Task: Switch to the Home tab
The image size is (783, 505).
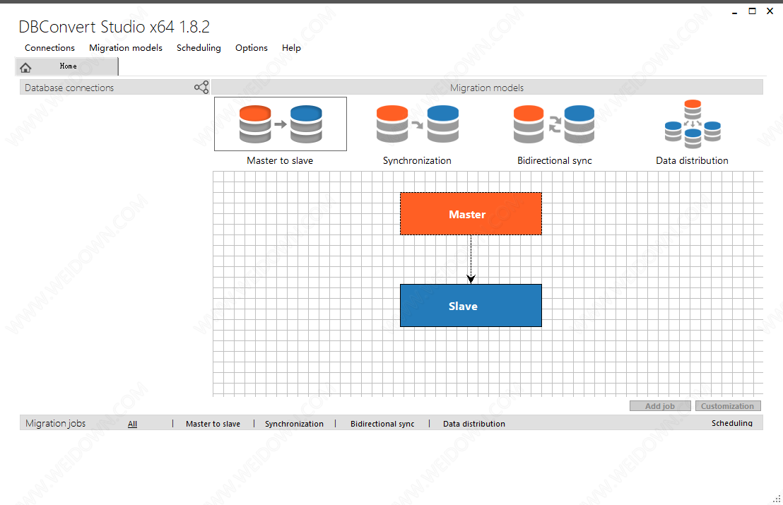Action: click(67, 66)
